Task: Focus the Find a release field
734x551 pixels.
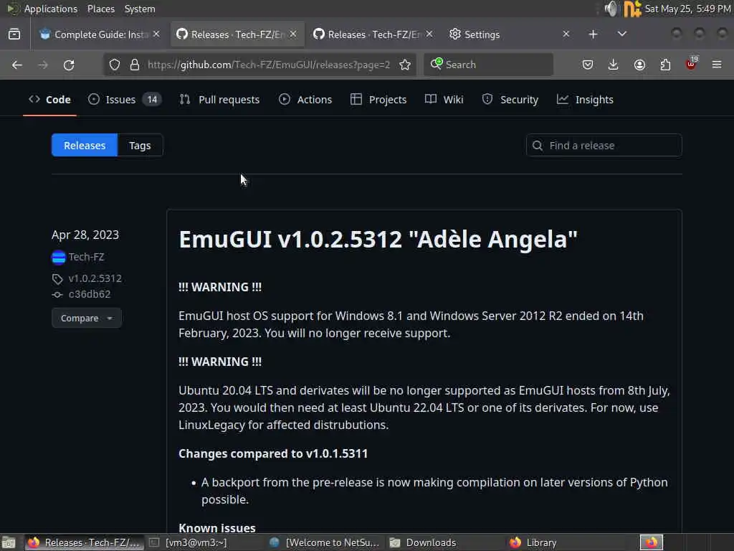Action: [604, 146]
